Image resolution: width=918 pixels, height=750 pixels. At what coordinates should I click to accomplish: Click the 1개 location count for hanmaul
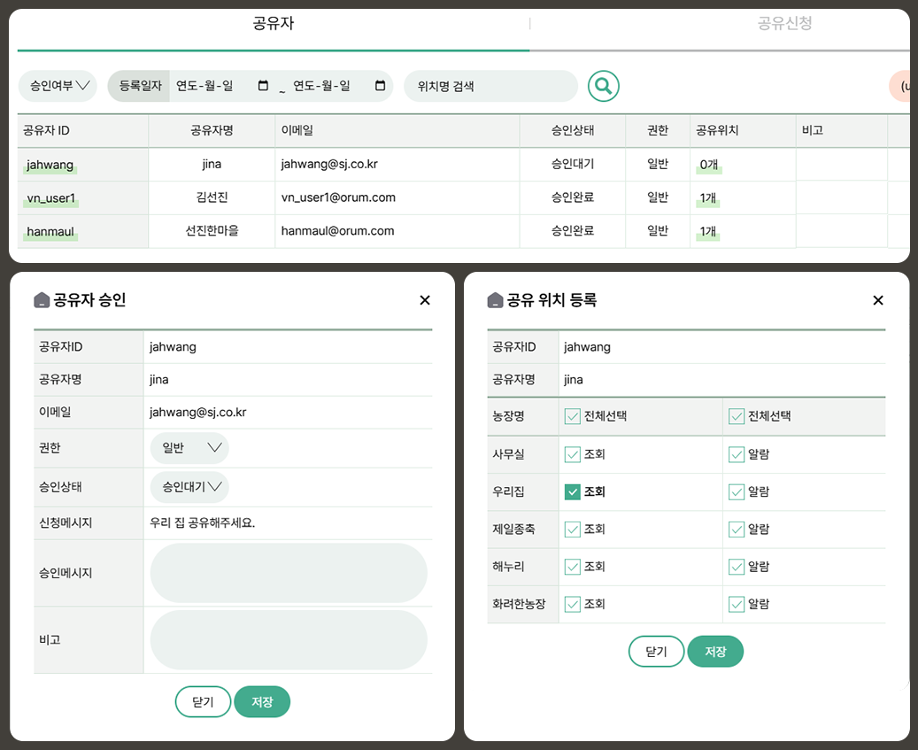coord(707,231)
